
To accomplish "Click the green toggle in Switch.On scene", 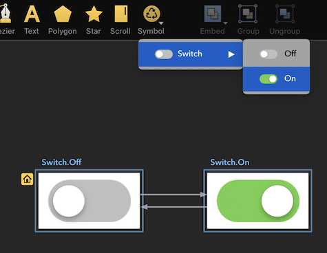I will click(x=258, y=201).
